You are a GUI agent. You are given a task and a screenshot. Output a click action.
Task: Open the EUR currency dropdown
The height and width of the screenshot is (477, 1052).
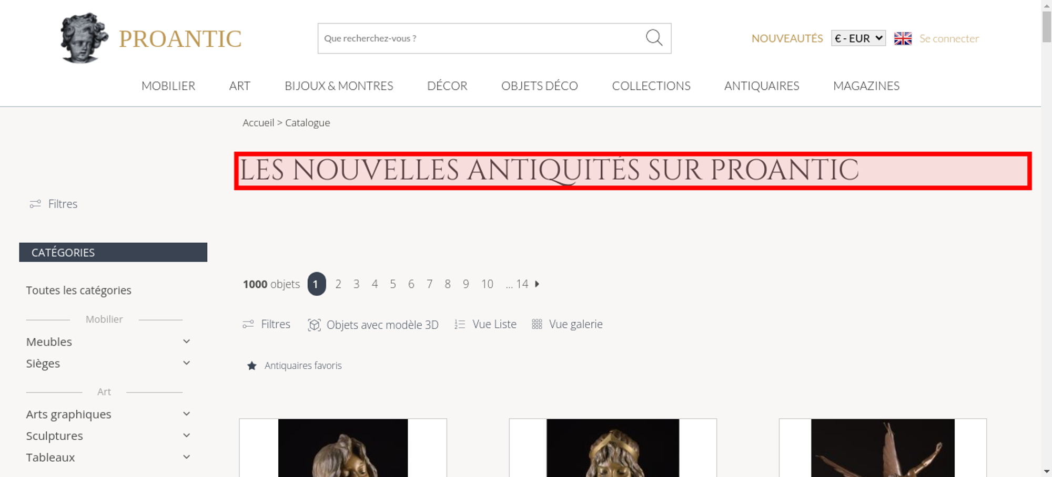(858, 38)
